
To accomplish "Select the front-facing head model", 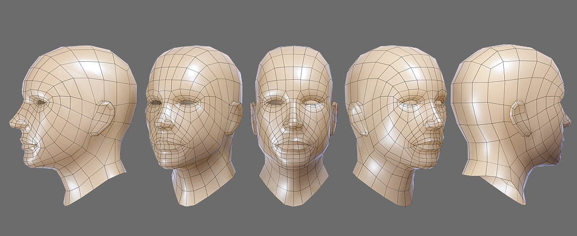I will 293,125.
